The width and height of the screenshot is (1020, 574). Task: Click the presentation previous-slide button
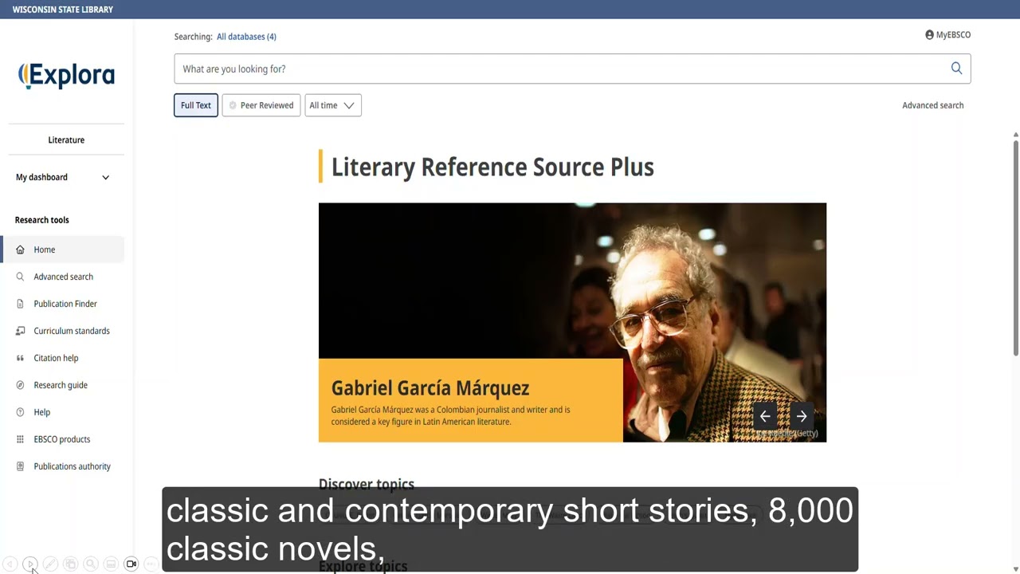[x=10, y=564]
